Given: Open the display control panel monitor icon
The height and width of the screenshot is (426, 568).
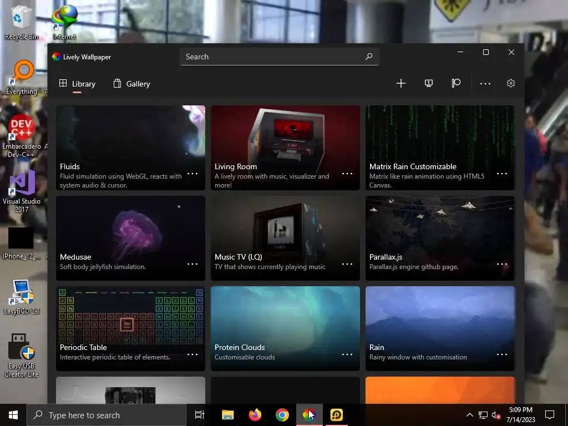Looking at the screenshot, I should coord(429,83).
